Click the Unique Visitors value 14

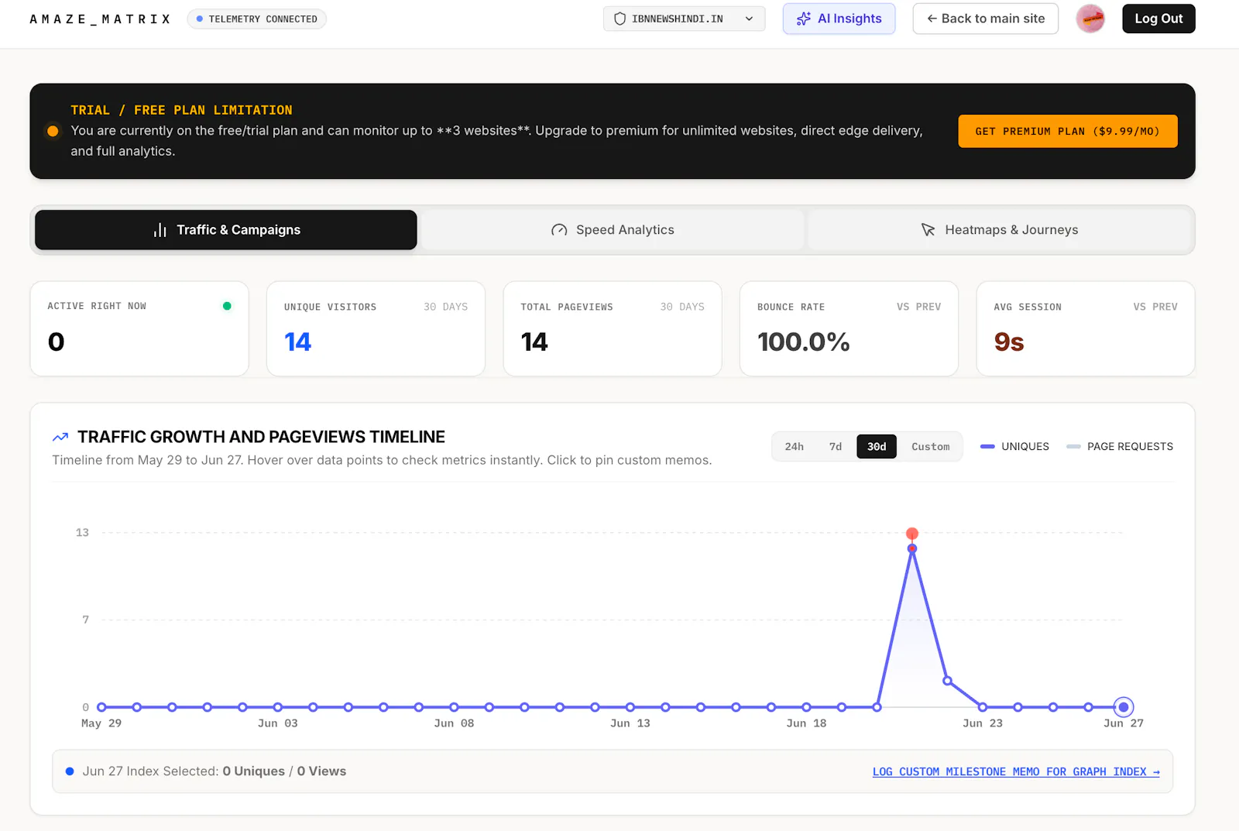pyautogui.click(x=297, y=342)
